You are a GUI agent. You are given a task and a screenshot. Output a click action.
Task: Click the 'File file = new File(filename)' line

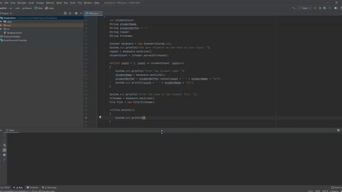[x=133, y=102]
